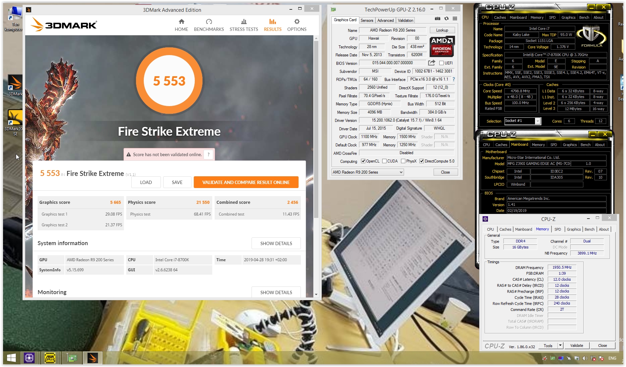The height and width of the screenshot is (367, 626).
Task: Open the 3DMark desktop shortcut
Action: click(x=15, y=85)
